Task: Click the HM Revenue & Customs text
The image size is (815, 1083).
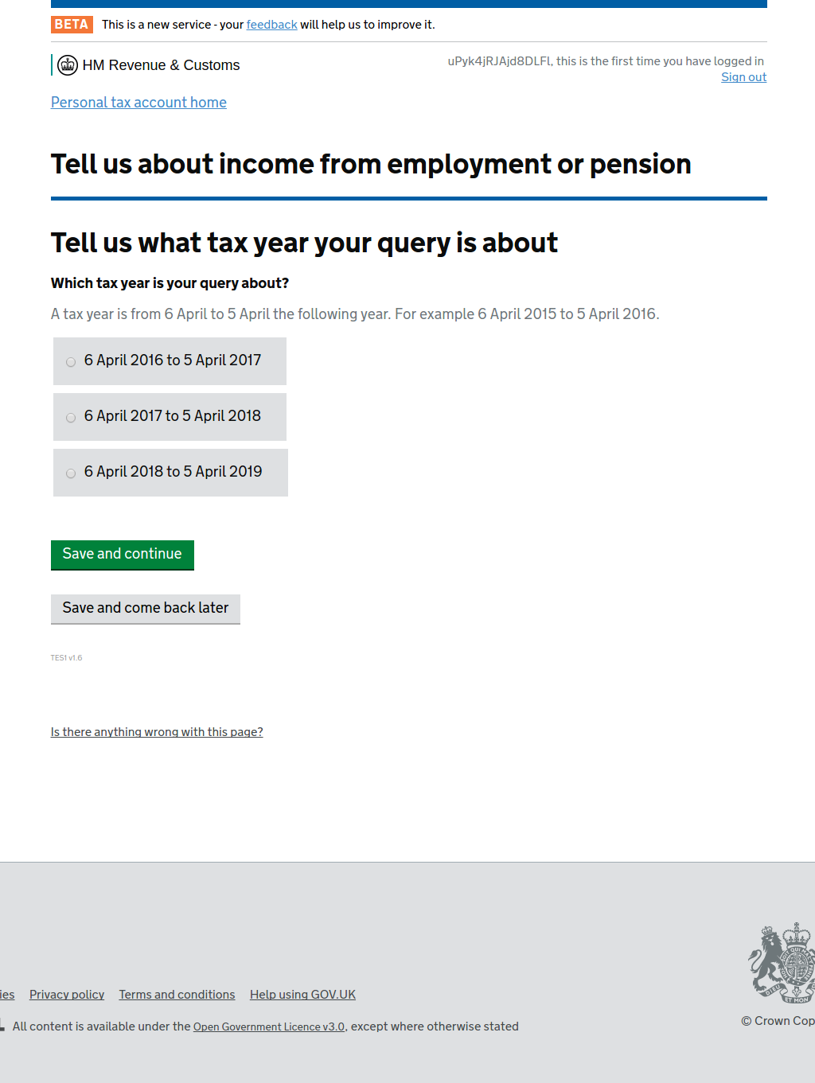Action: coord(161,65)
